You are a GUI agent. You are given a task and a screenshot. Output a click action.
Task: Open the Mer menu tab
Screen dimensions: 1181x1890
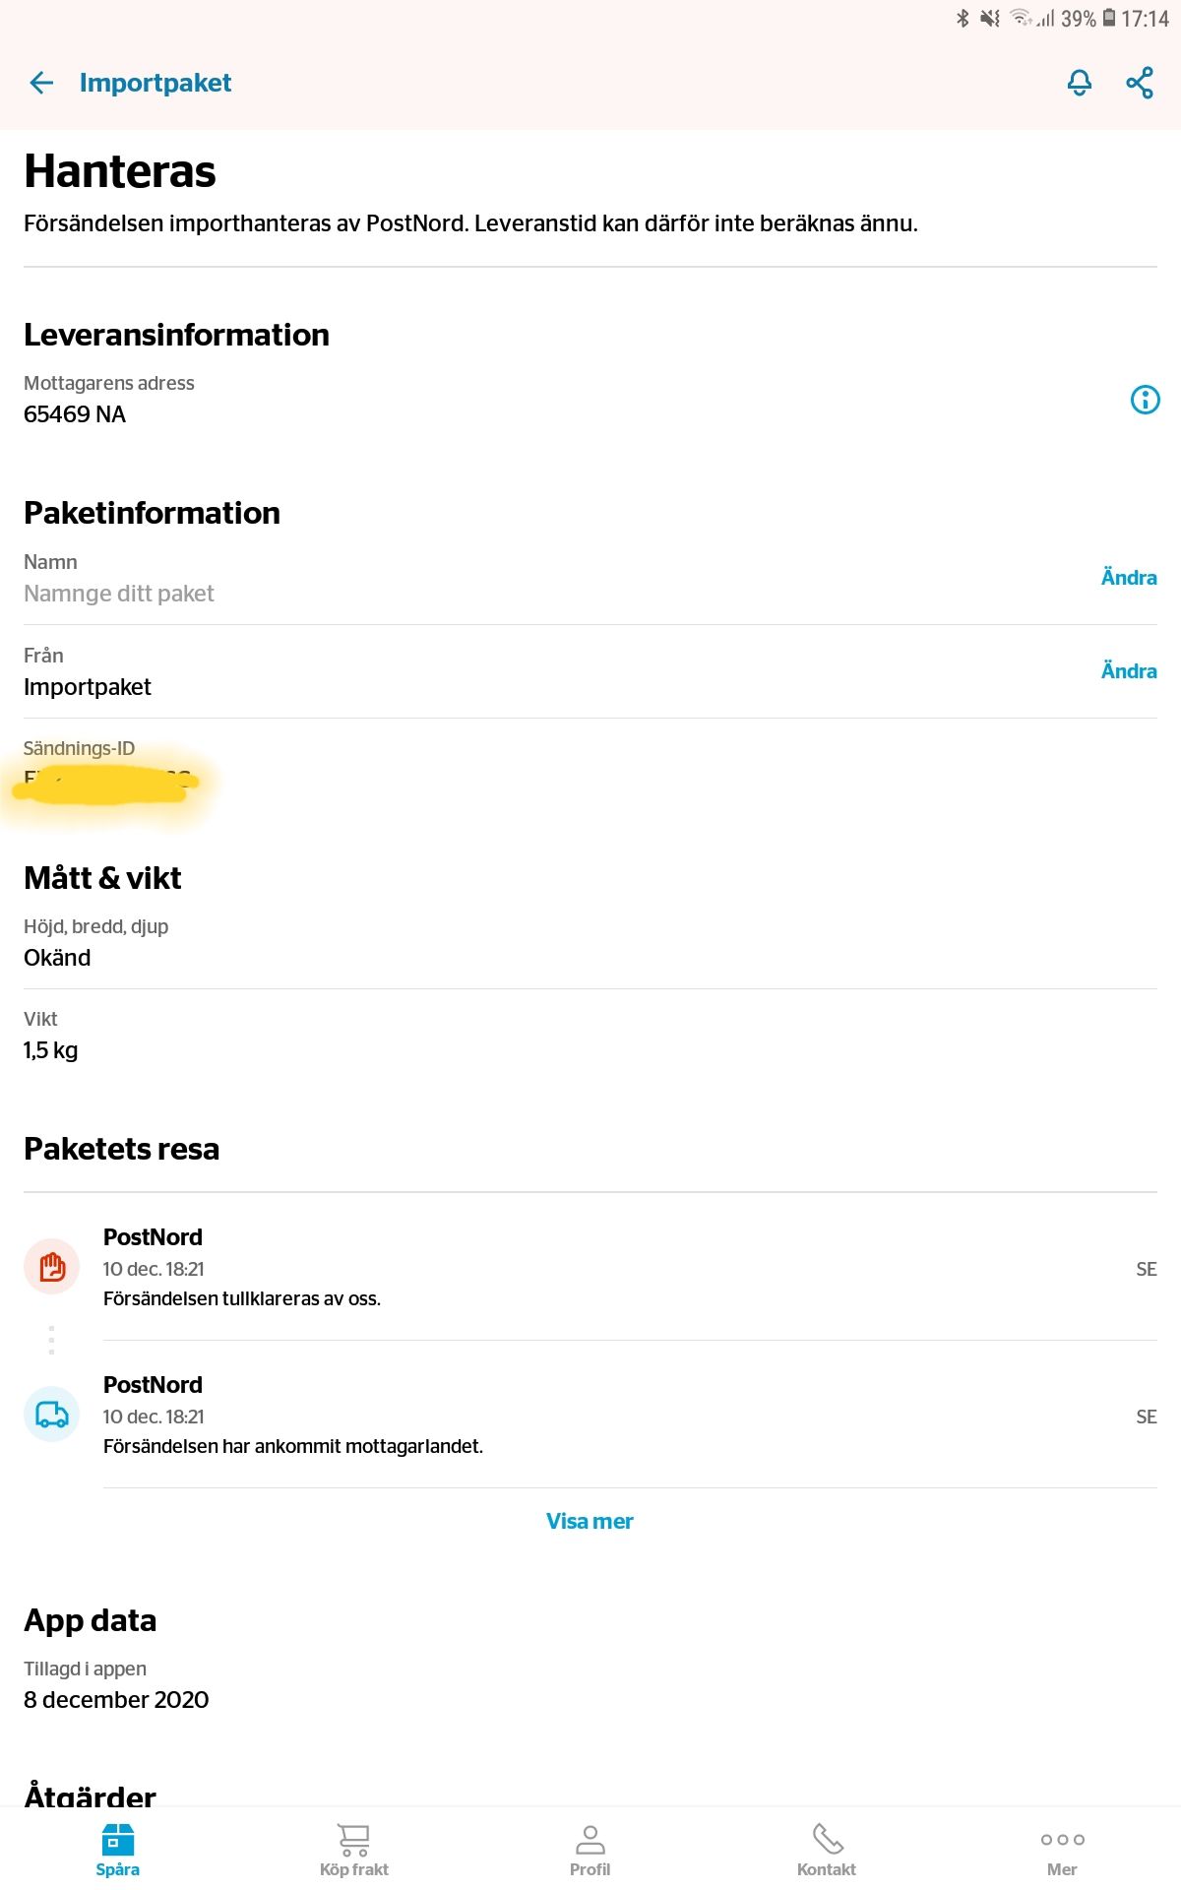tap(1062, 1850)
